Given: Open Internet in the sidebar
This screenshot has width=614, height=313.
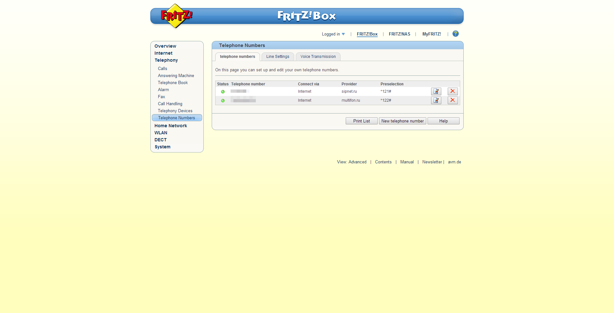Looking at the screenshot, I should (163, 53).
